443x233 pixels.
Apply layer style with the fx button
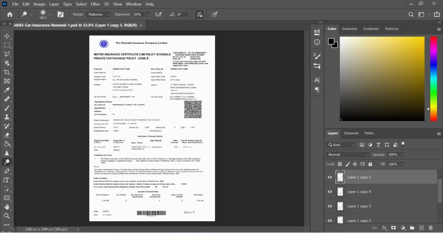coord(384,227)
